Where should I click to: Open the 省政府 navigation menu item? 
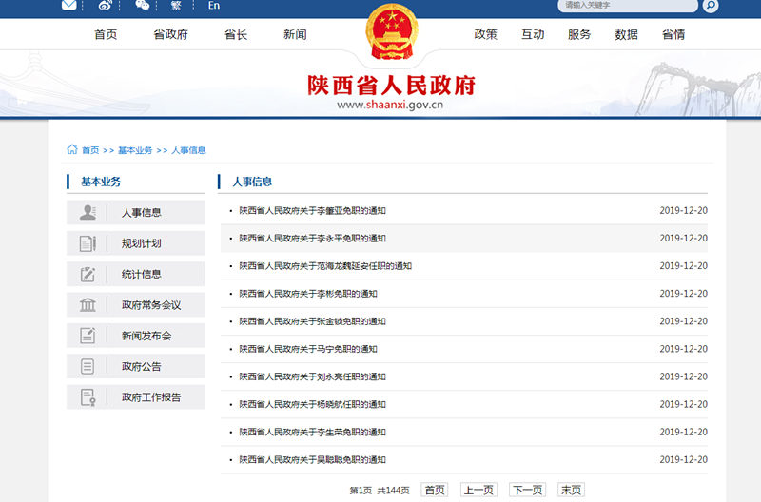pyautogui.click(x=171, y=34)
